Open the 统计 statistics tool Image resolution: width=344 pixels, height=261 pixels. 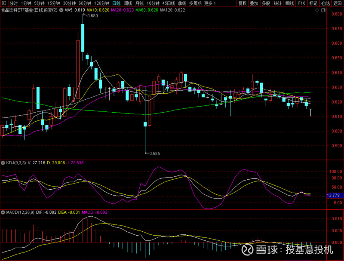point(277,4)
